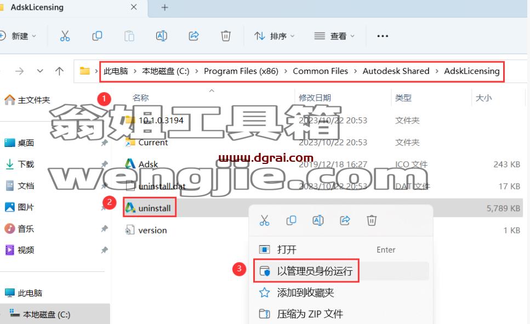This screenshot has height=324, width=530.
Task: Click the up one level arrow
Action: click(60, 71)
